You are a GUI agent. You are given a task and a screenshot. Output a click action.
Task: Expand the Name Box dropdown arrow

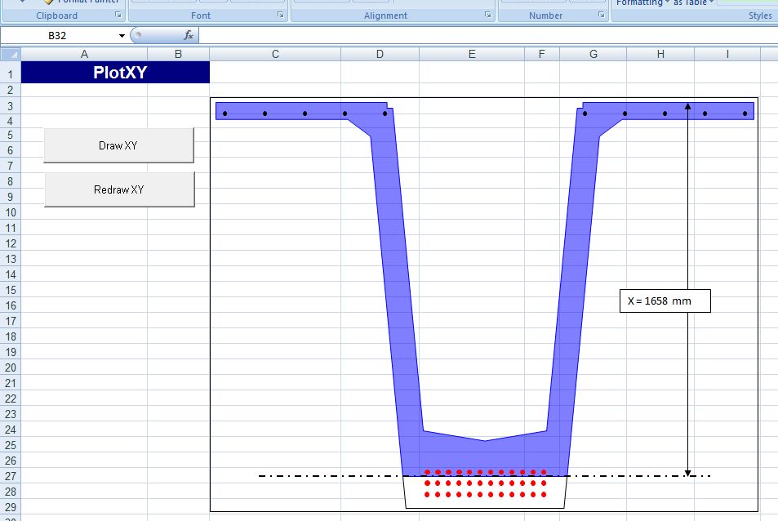pos(122,36)
